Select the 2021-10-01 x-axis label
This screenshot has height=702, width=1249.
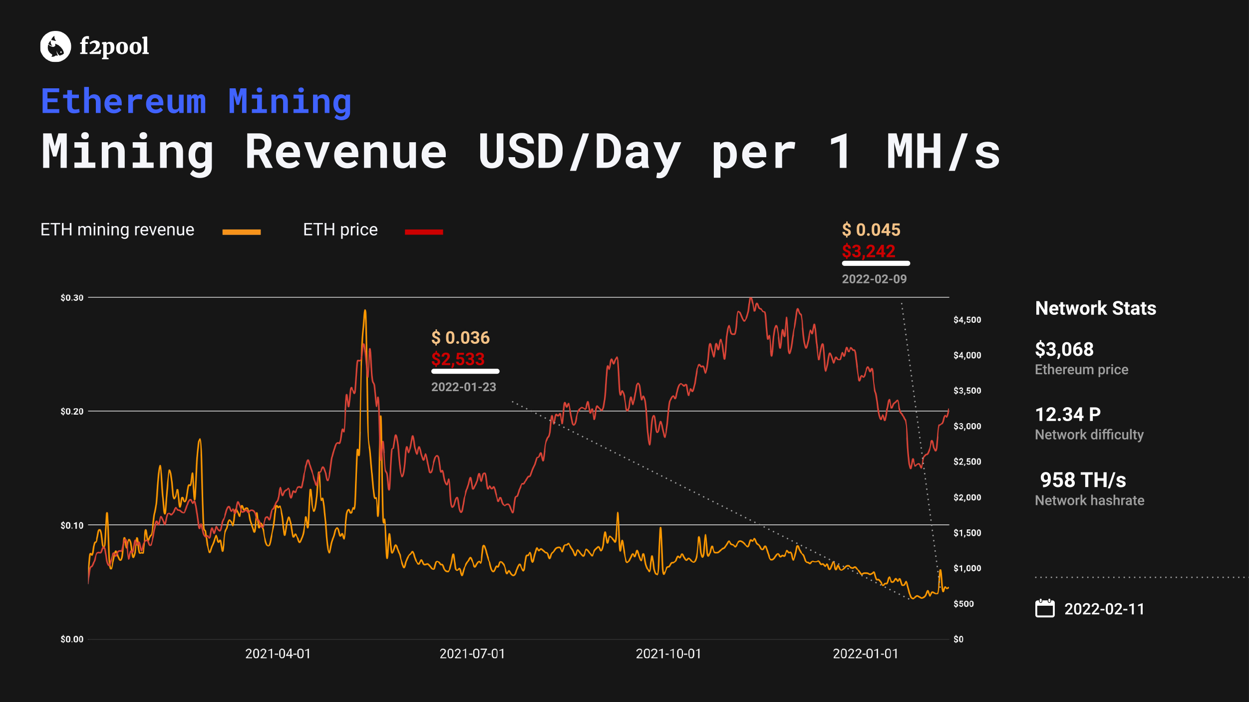668,654
